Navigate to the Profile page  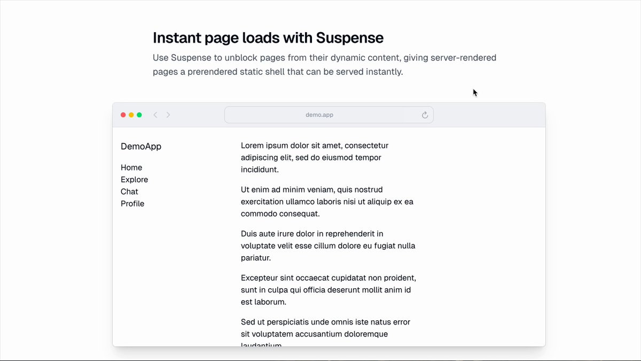(x=132, y=204)
